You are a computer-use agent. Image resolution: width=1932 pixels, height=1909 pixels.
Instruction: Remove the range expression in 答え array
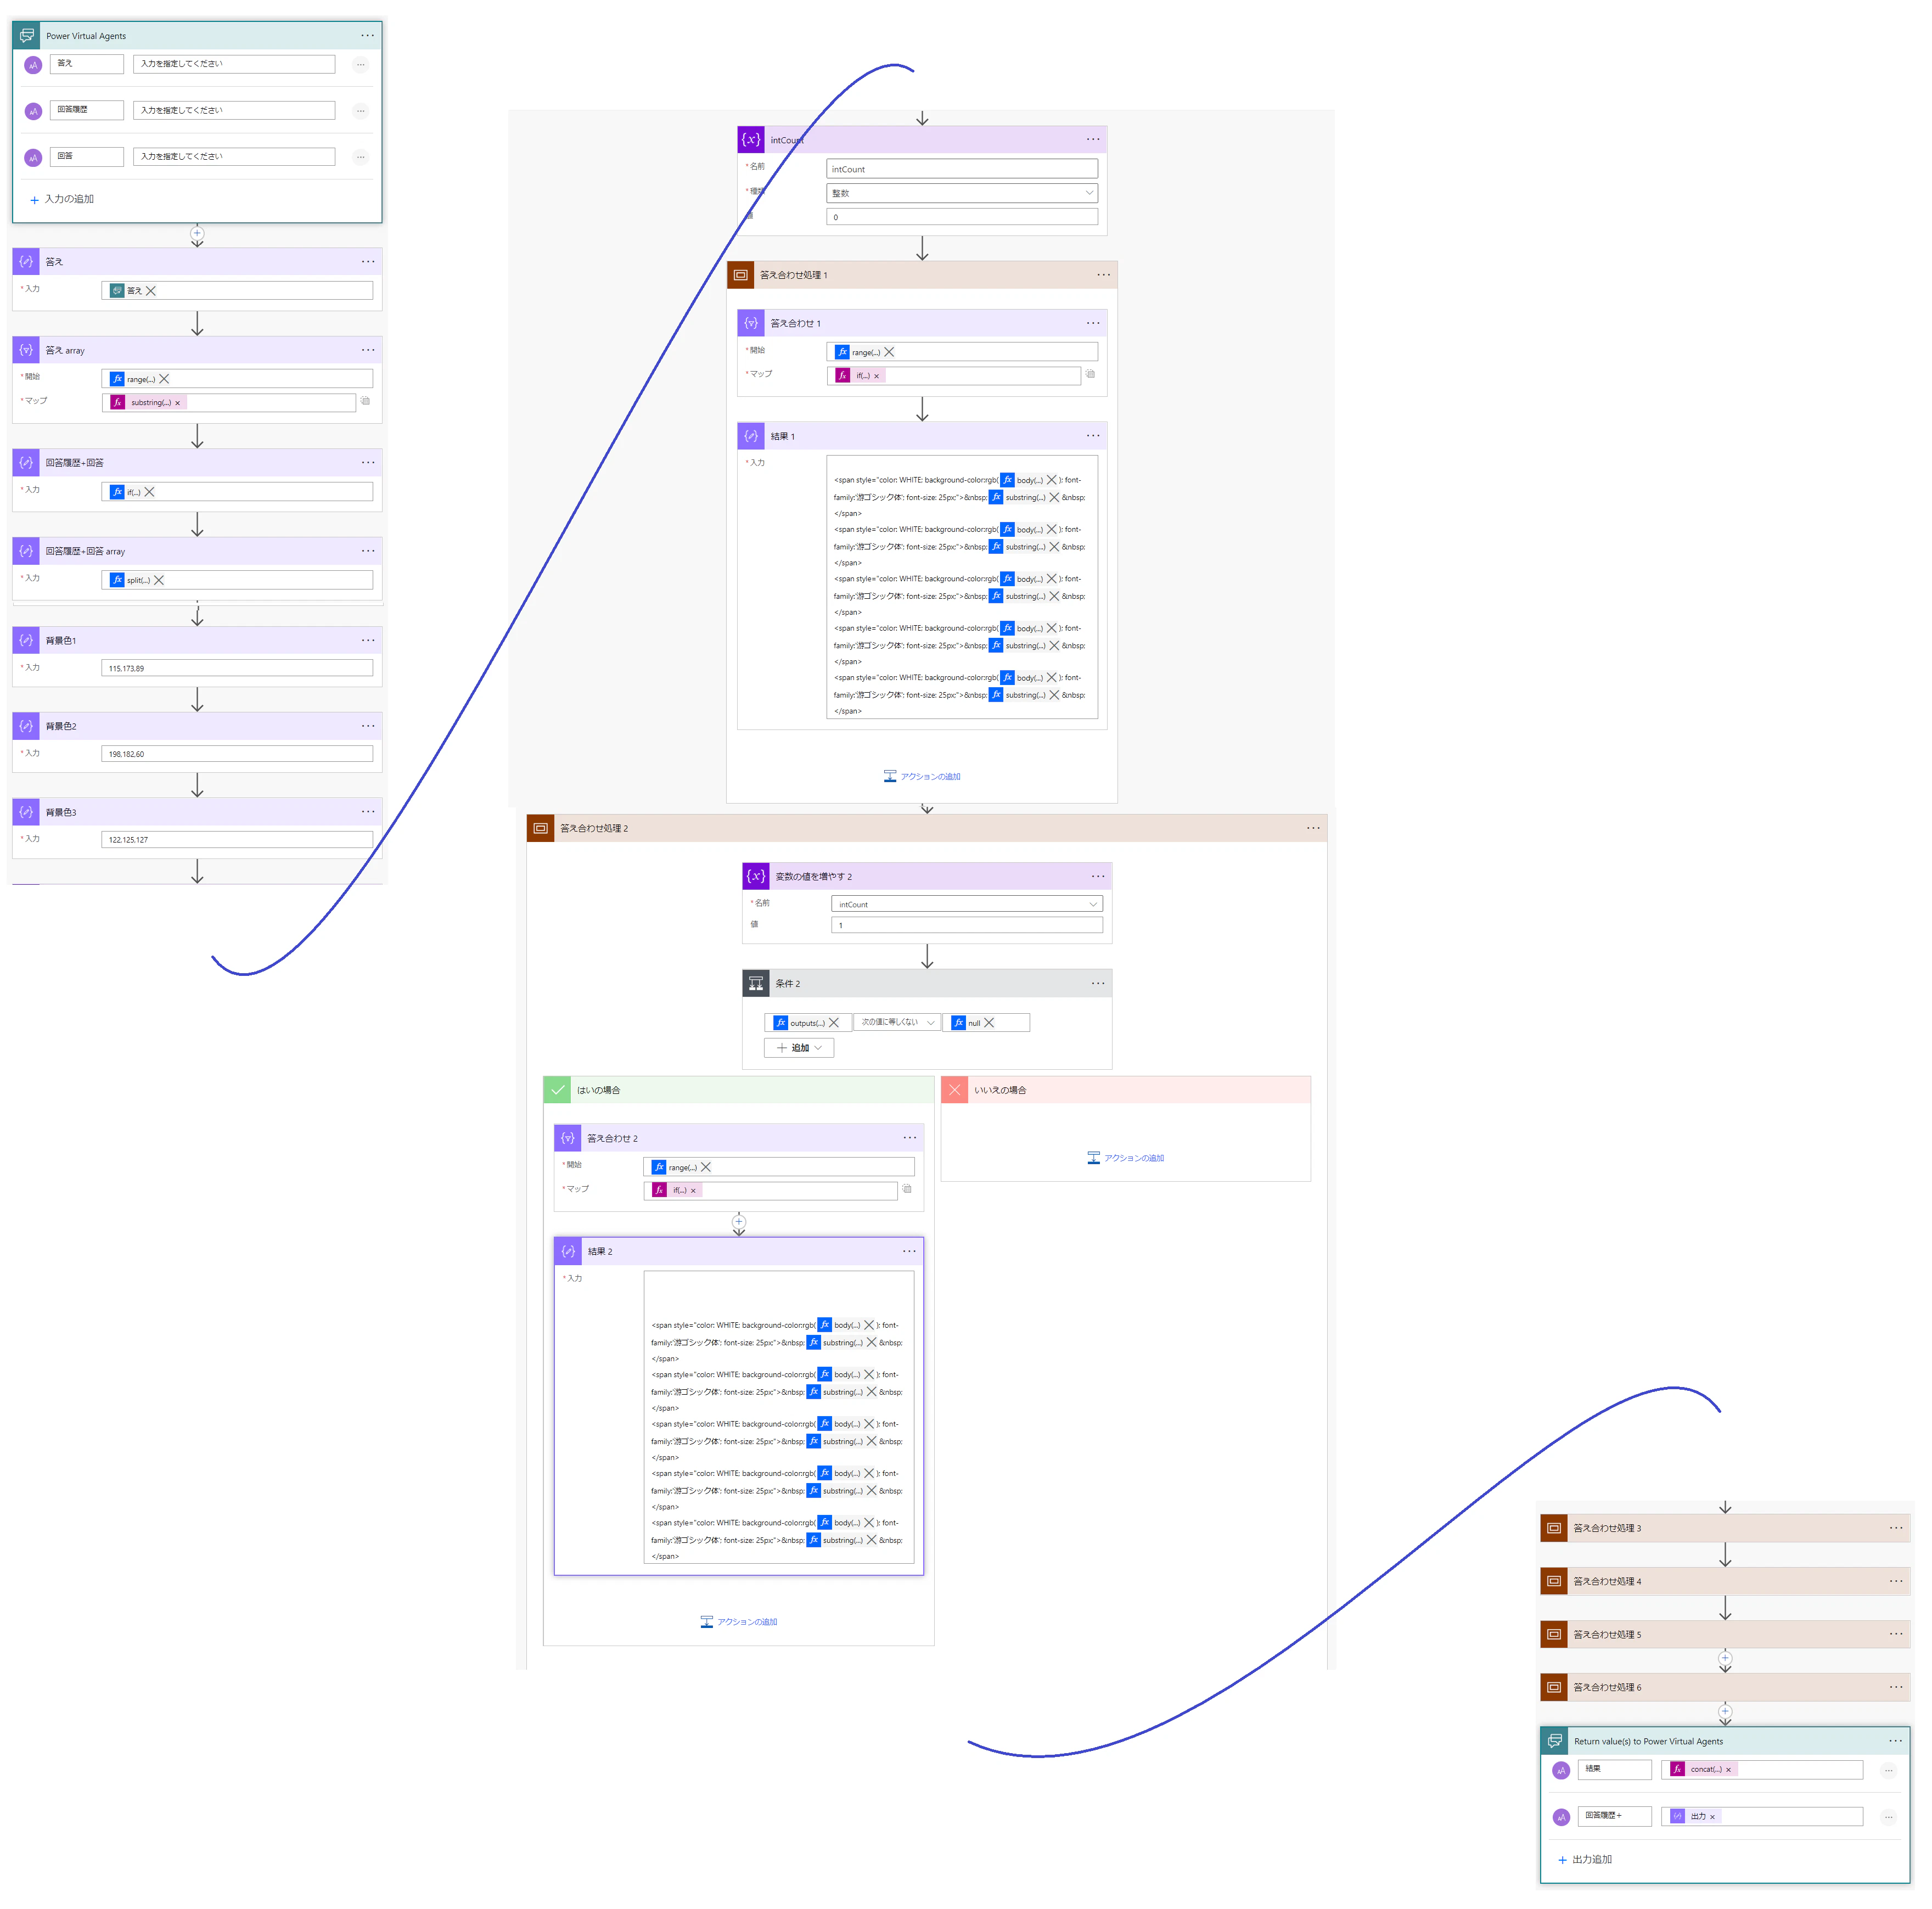click(x=164, y=379)
